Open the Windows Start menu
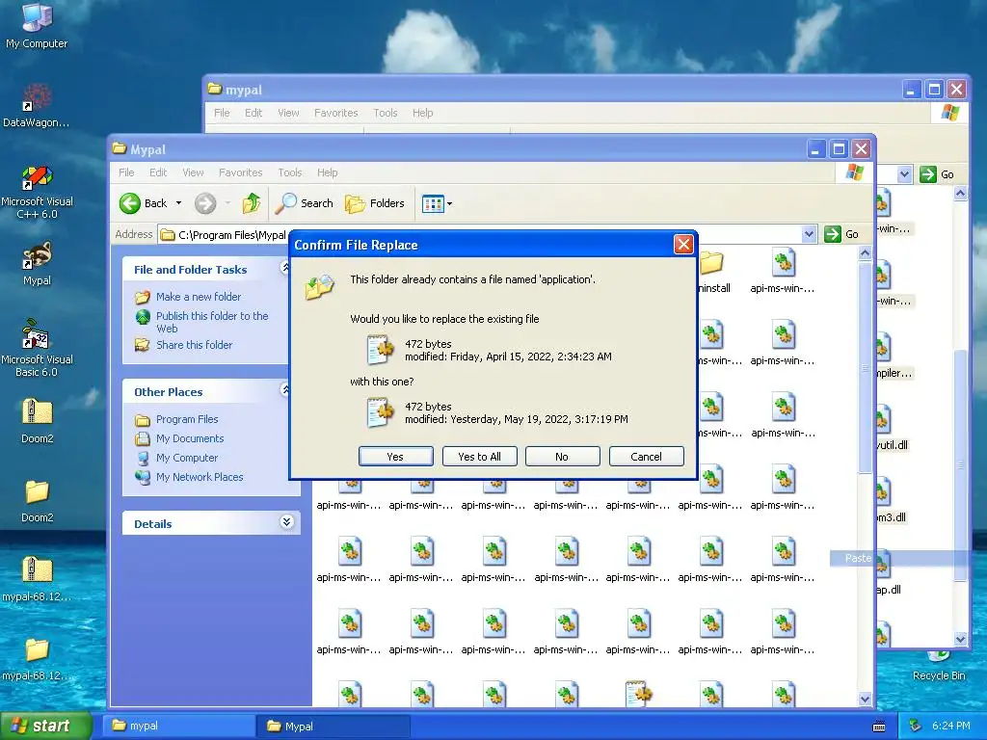Image resolution: width=987 pixels, height=740 pixels. 45,726
